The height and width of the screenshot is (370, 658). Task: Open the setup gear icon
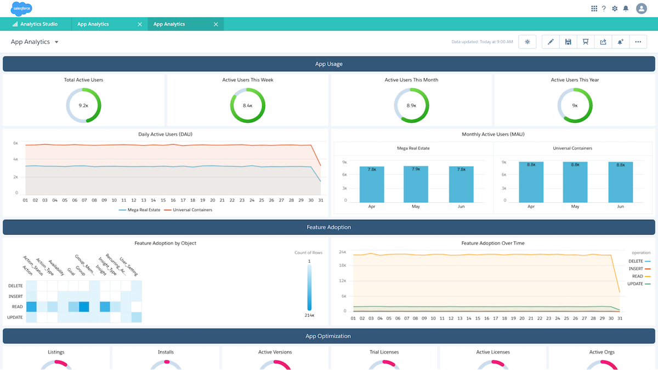click(x=615, y=8)
